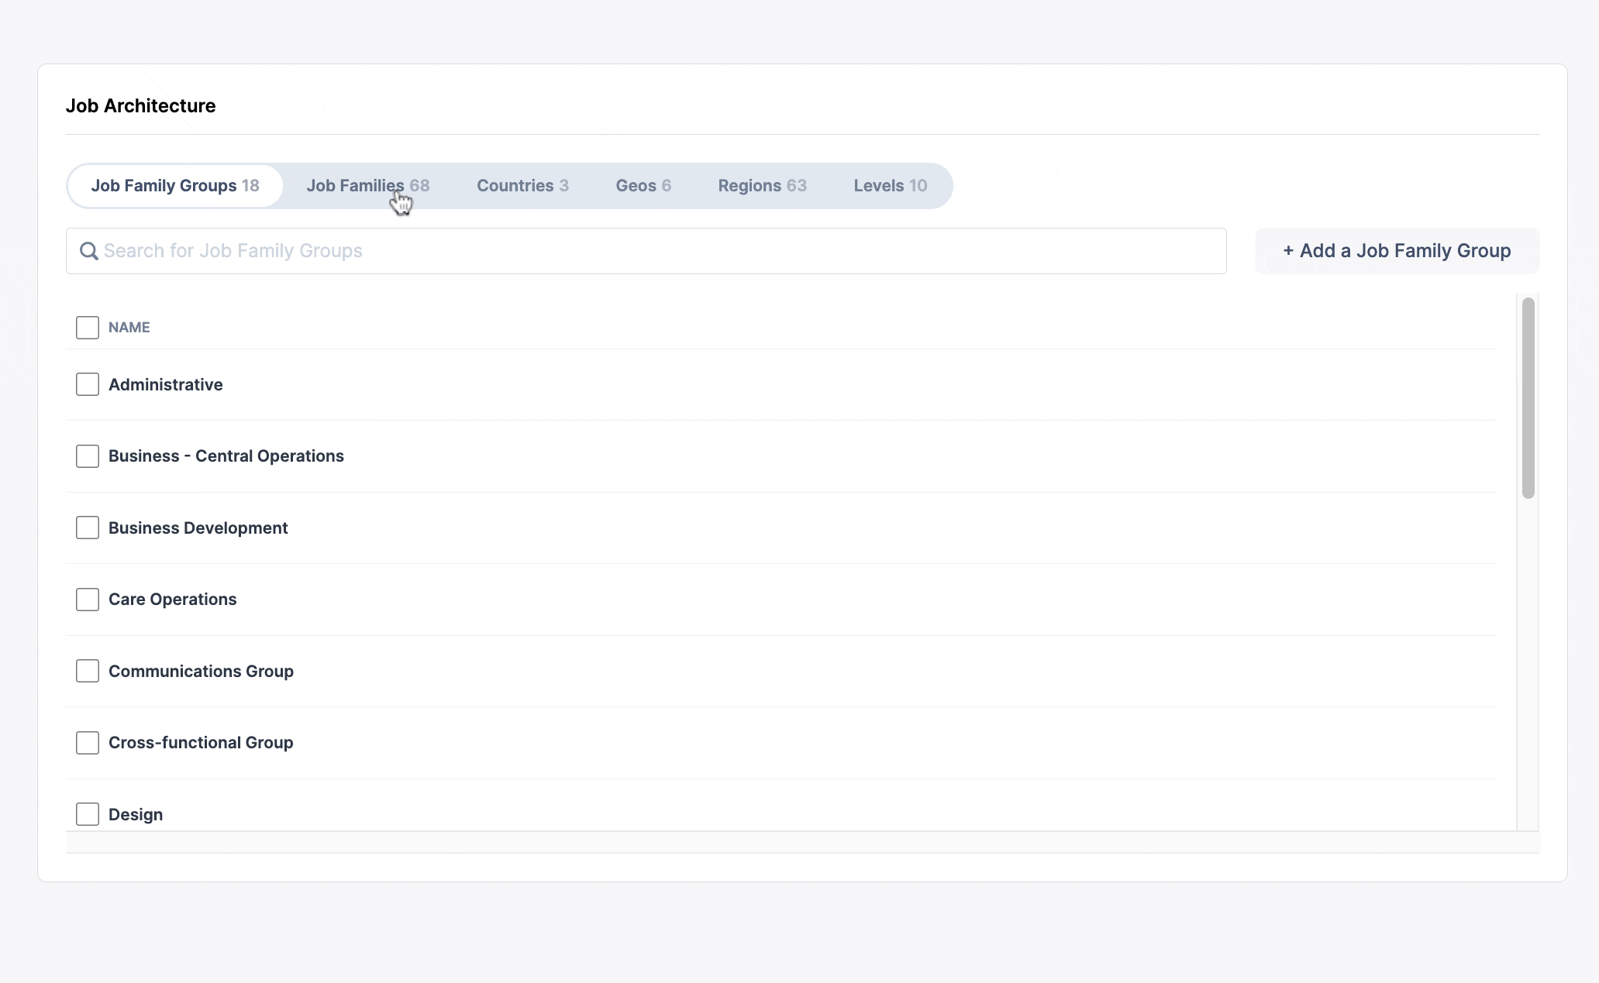Check the Administrative row checkbox

88,384
